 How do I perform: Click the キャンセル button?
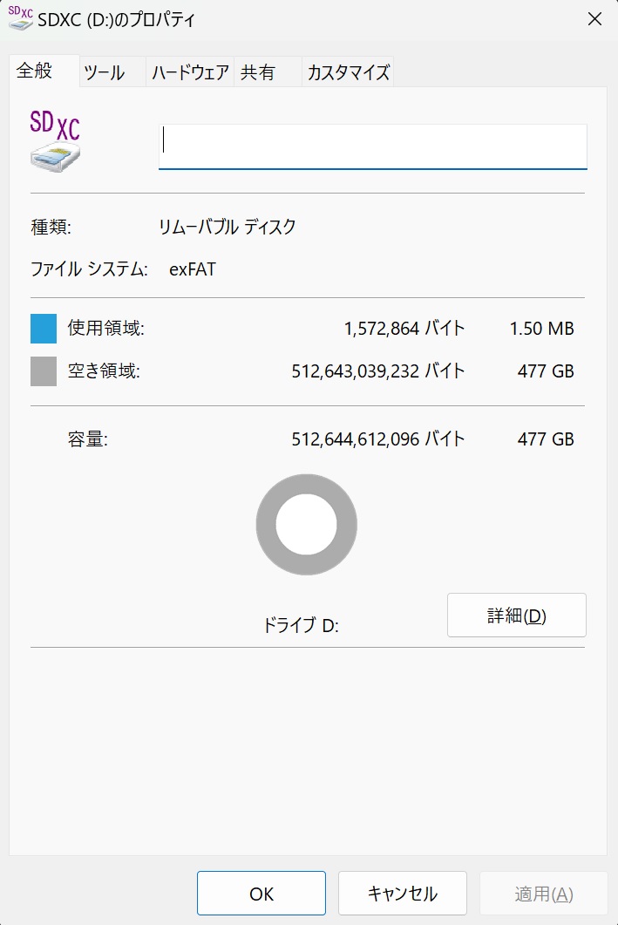(x=402, y=894)
